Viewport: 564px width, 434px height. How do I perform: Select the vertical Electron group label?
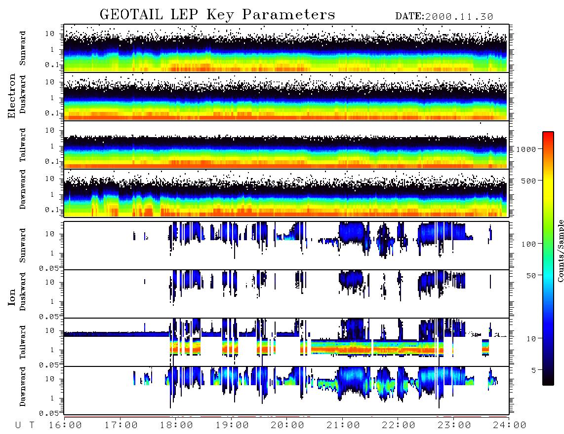(x=12, y=96)
